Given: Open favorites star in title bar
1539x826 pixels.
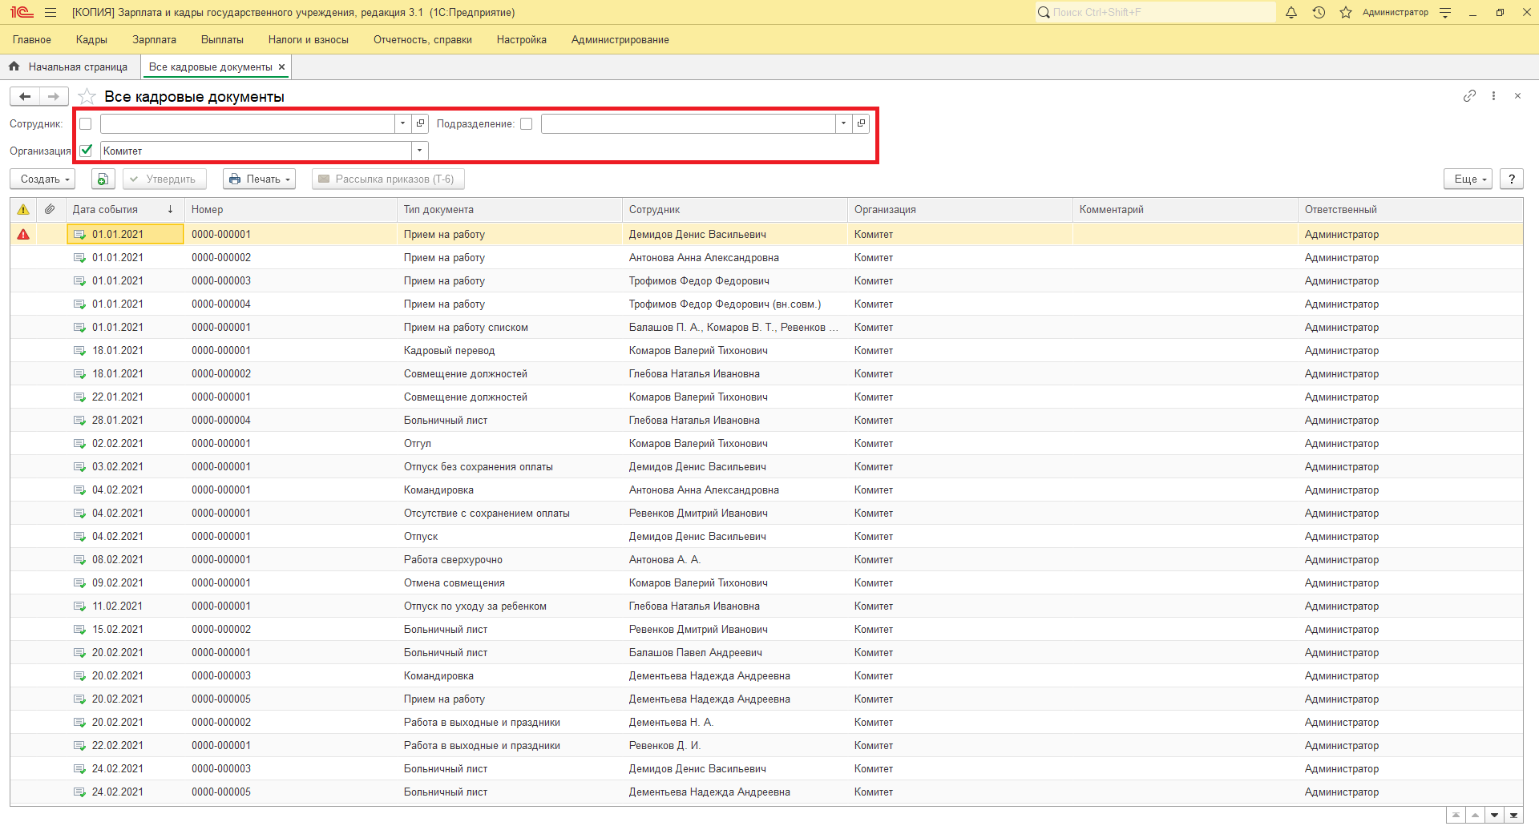Looking at the screenshot, I should pos(1346,12).
